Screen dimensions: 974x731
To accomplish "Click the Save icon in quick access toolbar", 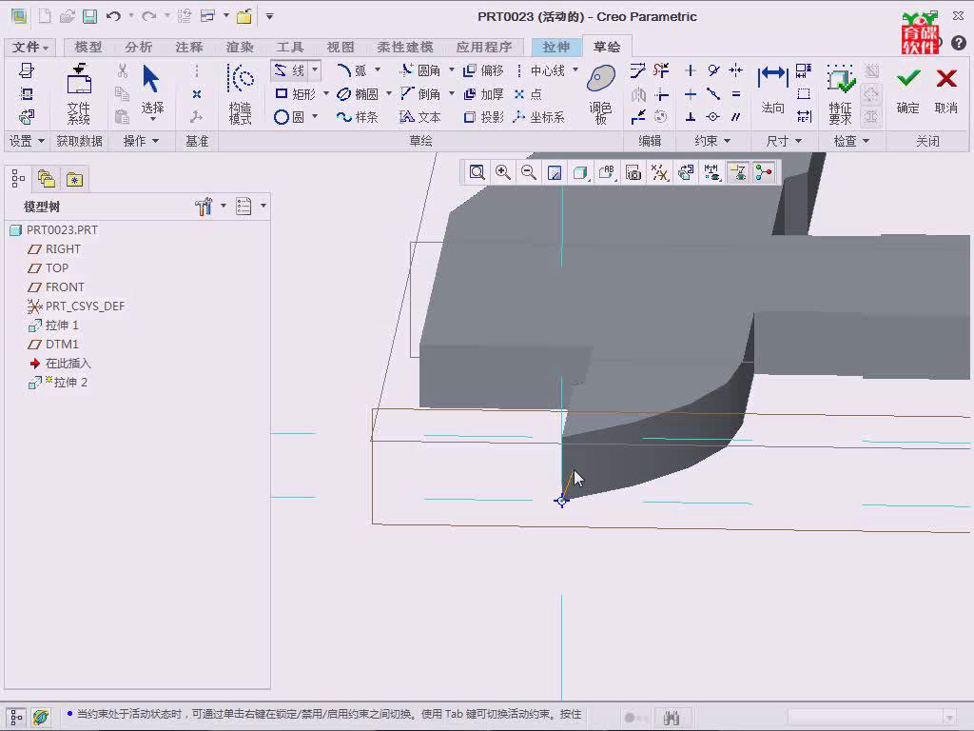I will pos(90,17).
